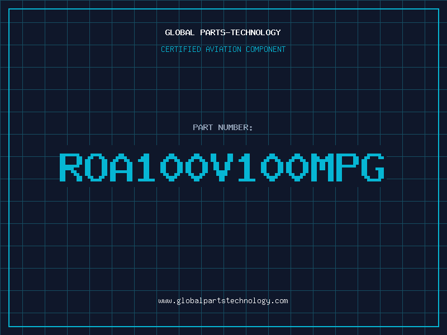Screen dimensions: 447x335
Task: Open the www.globalpartstechnology.com link
Action: point(223,301)
